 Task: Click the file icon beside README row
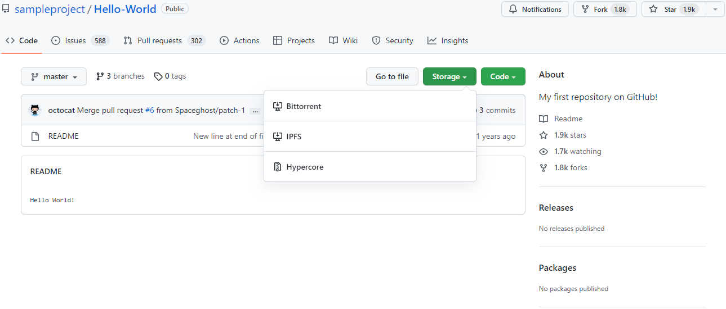tap(35, 136)
